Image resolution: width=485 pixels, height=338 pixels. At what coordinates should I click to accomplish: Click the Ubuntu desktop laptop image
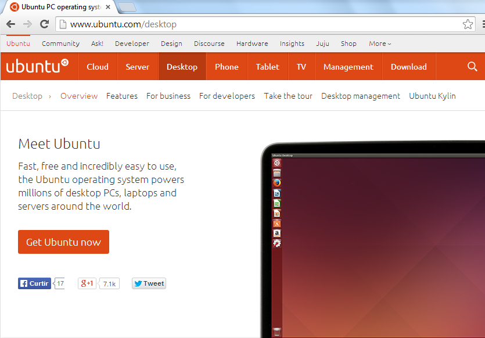click(x=373, y=240)
